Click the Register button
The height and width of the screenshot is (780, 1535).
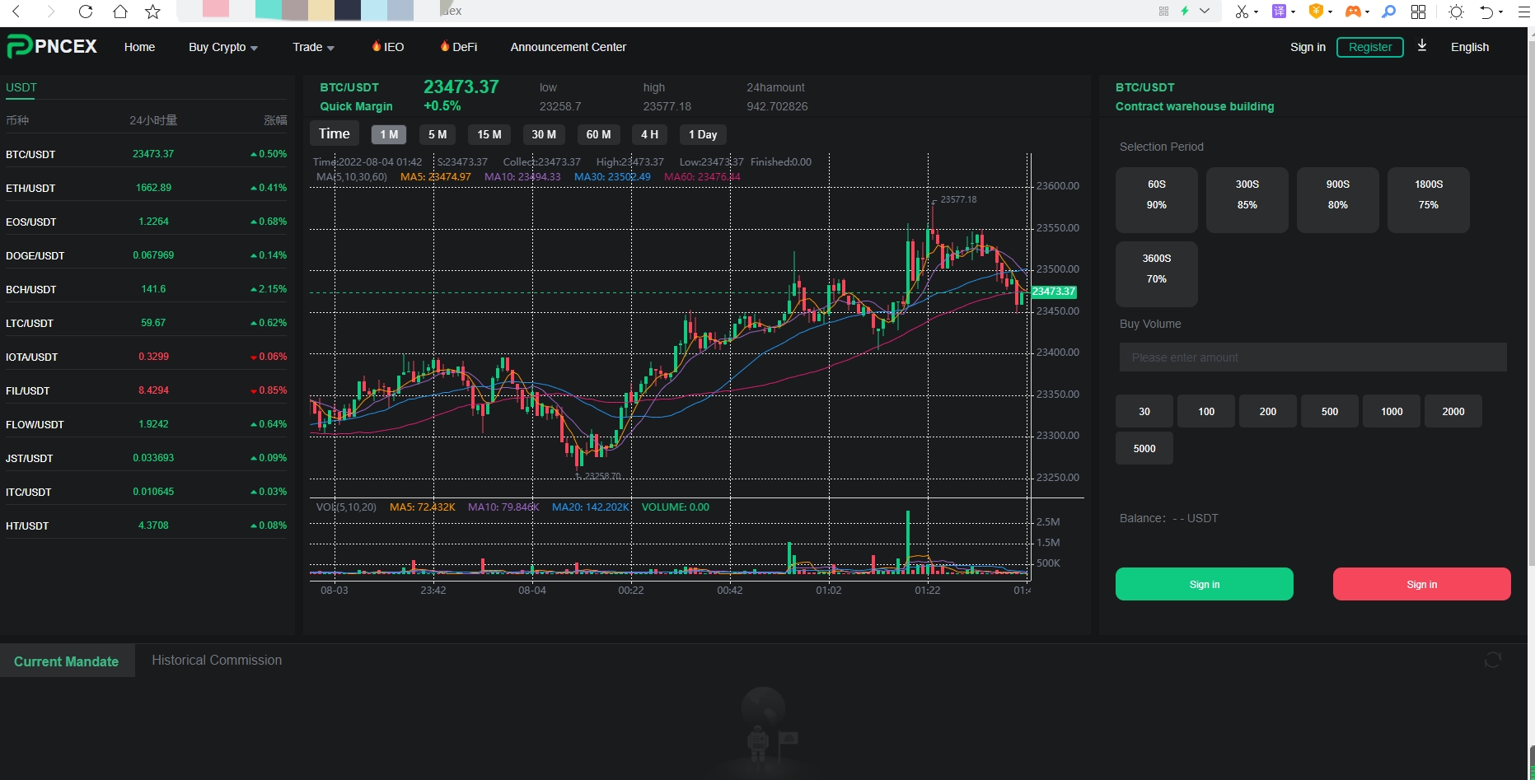[x=1369, y=47]
